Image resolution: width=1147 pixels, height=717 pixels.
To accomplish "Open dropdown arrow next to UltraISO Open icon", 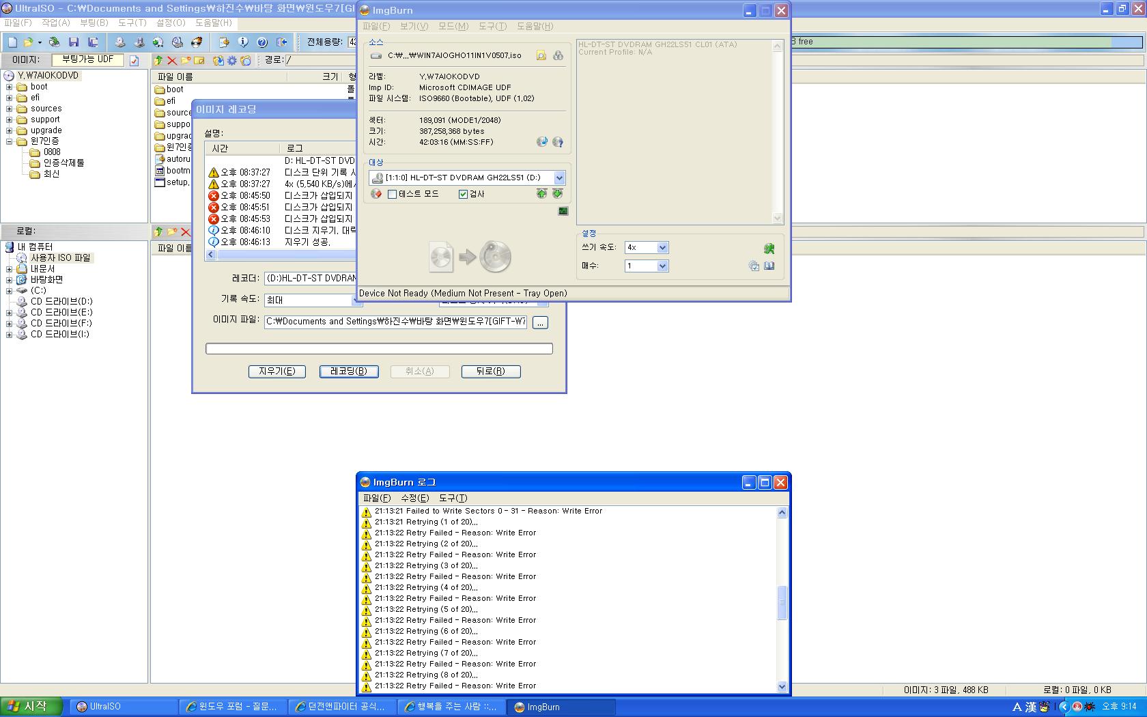I will pyautogui.click(x=40, y=42).
